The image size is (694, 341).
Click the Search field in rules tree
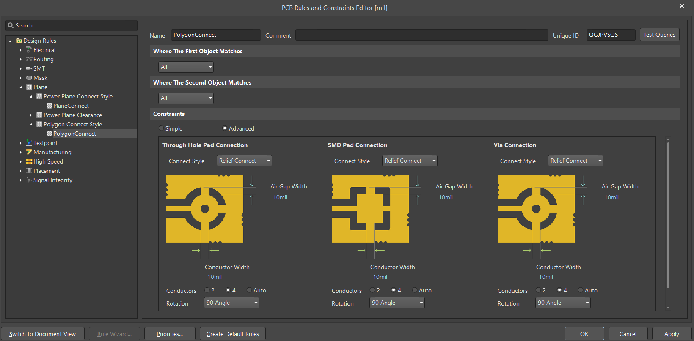[x=71, y=25]
